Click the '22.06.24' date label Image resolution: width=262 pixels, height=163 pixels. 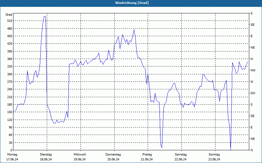click(180, 159)
